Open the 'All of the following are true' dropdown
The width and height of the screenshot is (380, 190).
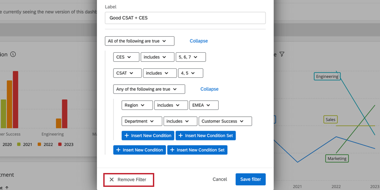pyautogui.click(x=139, y=41)
